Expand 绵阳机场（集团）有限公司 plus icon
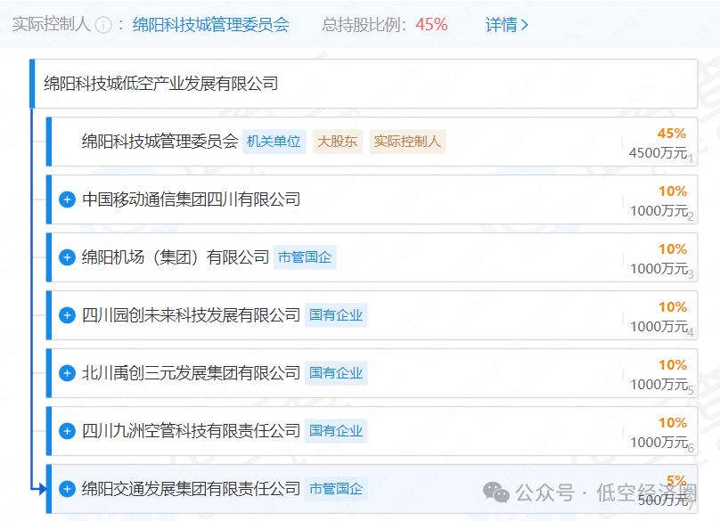 coord(67,257)
